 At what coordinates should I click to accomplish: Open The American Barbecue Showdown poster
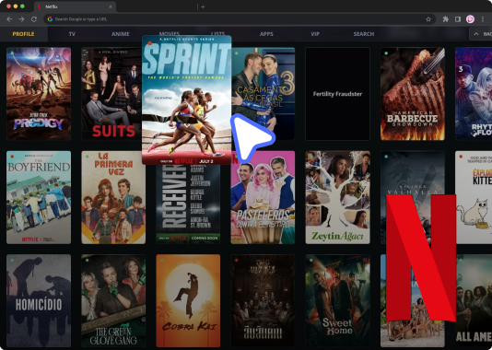tap(413, 94)
